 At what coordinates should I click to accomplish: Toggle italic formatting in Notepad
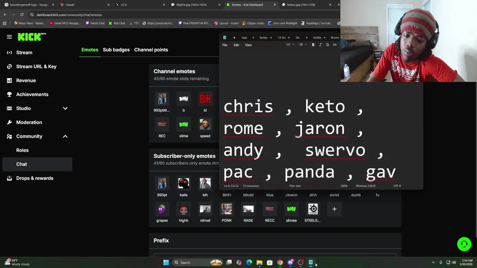tap(320, 45)
